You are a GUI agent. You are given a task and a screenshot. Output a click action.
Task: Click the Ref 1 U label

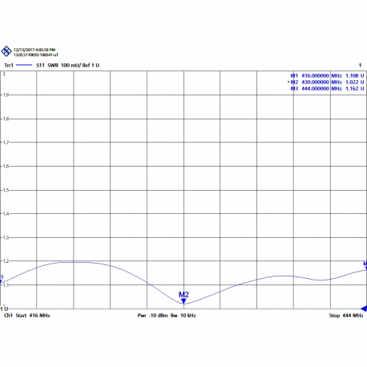(x=91, y=65)
